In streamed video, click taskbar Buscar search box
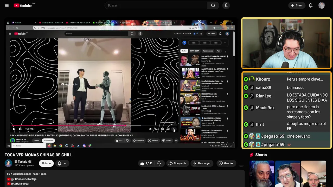 pyautogui.click(x=29, y=146)
